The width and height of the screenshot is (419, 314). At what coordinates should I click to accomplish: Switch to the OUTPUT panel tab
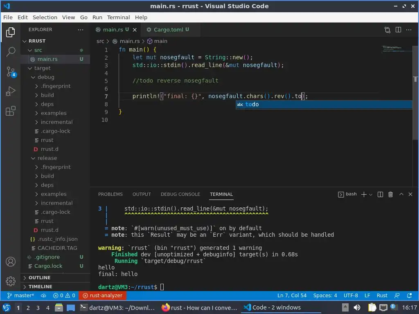click(142, 194)
